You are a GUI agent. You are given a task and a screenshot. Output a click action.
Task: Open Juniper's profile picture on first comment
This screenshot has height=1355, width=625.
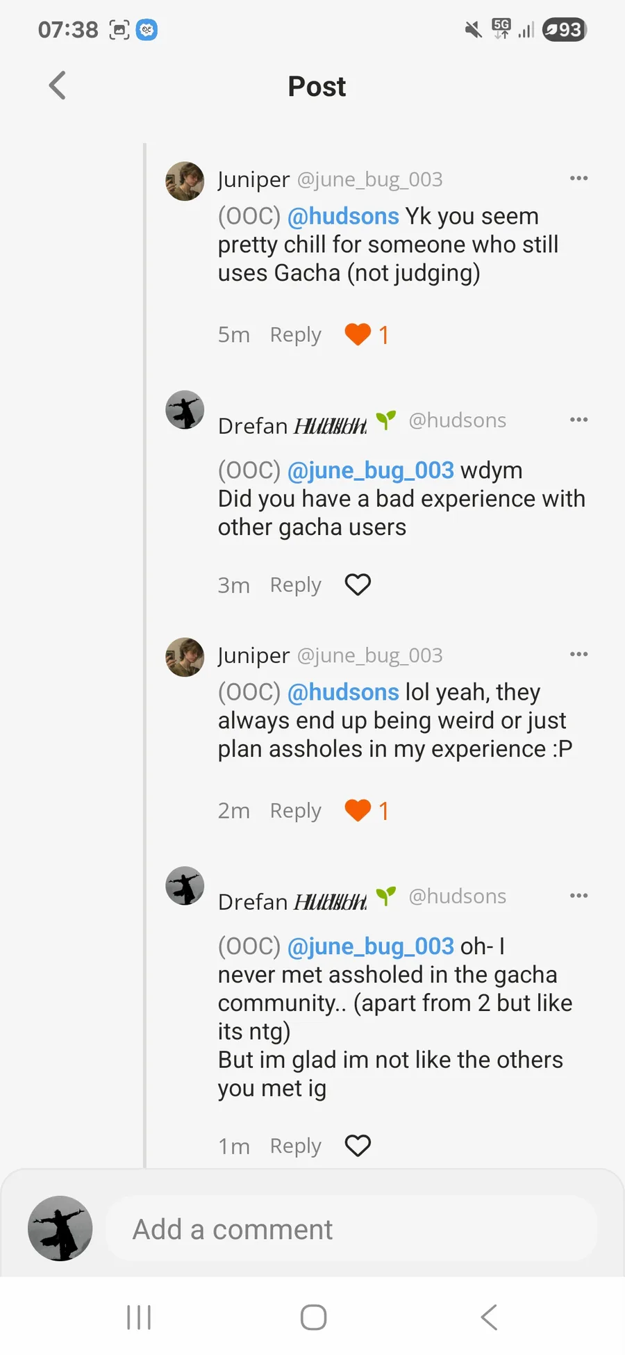pos(185,181)
